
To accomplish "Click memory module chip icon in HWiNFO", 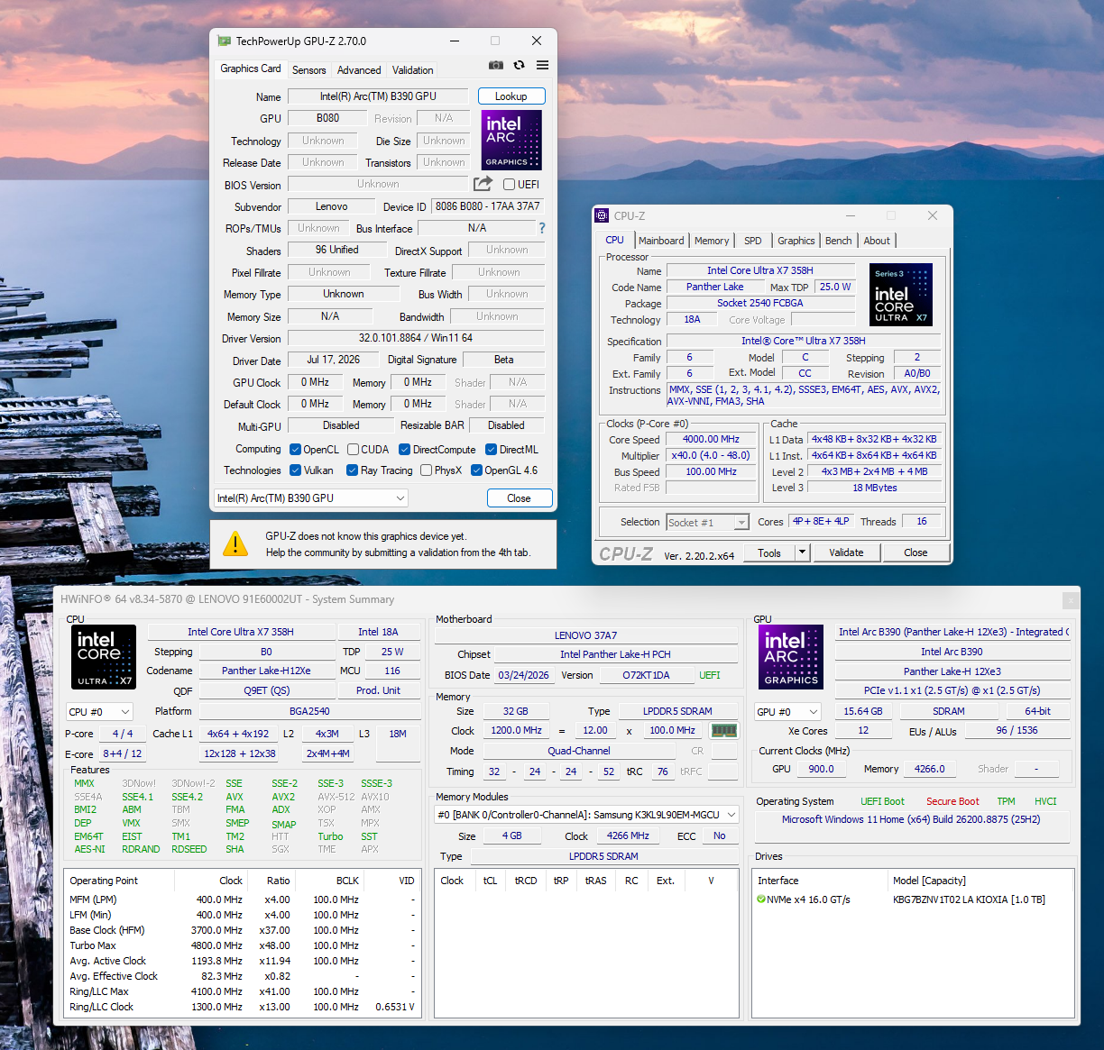I will coord(724,730).
